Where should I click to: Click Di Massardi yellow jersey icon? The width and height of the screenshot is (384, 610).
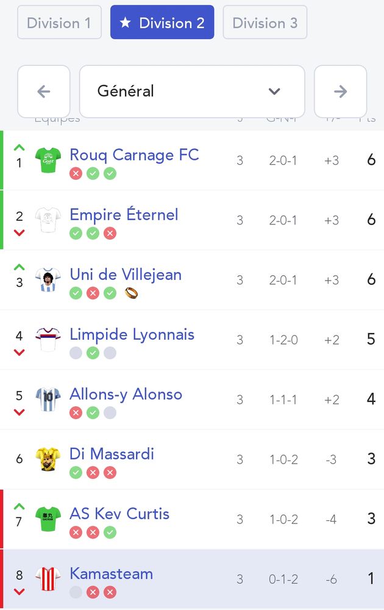(x=48, y=459)
